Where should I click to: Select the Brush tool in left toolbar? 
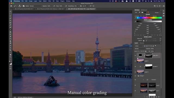pyautogui.click(x=10, y=30)
